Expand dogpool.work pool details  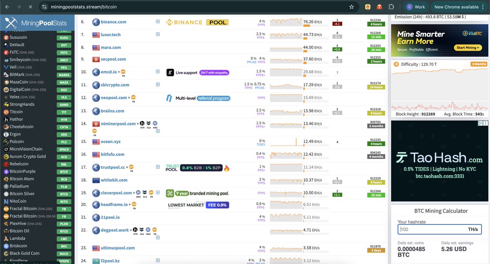158,237
